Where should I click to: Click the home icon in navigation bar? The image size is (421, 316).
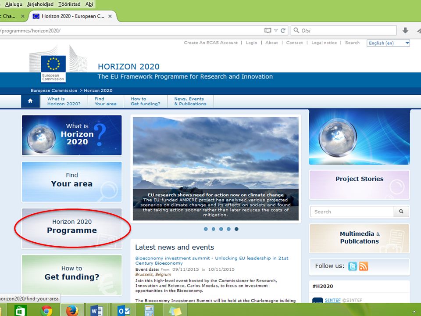point(30,101)
